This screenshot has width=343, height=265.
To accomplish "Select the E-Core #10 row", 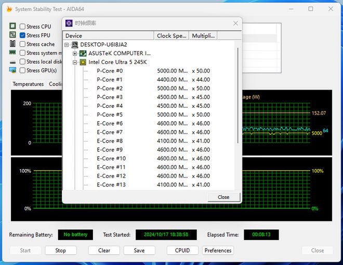I will point(149,158).
